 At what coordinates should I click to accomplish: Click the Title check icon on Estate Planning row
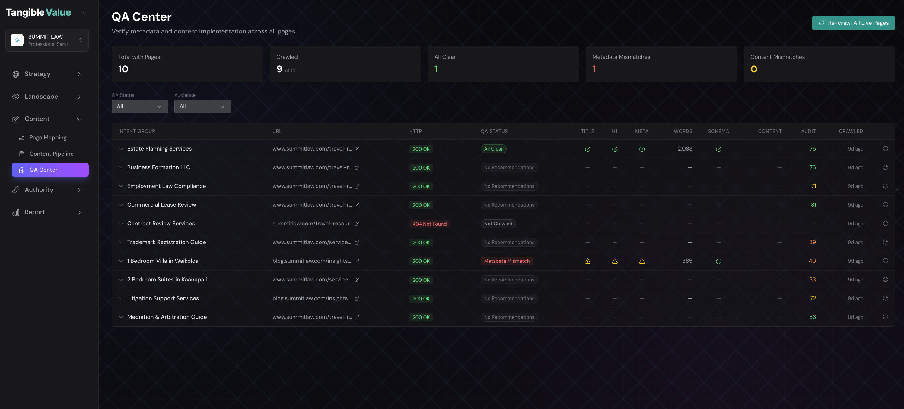click(587, 149)
